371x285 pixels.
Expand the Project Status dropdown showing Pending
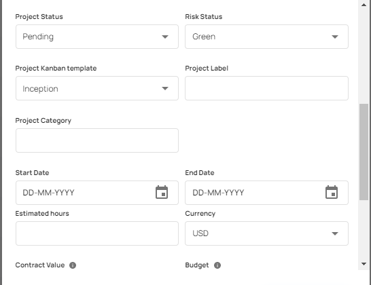click(97, 37)
